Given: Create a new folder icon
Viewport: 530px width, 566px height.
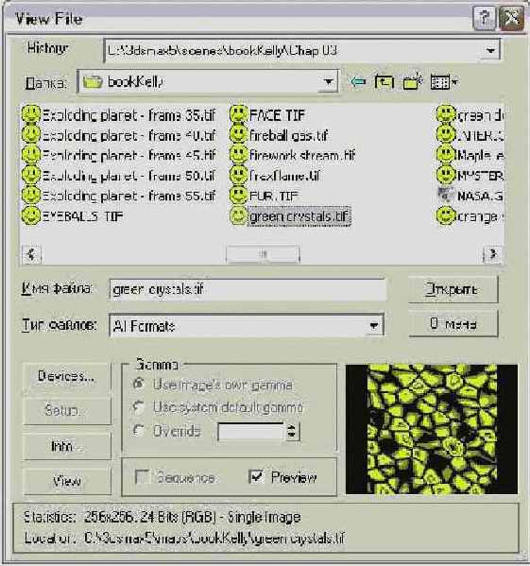Looking at the screenshot, I should 412,81.
